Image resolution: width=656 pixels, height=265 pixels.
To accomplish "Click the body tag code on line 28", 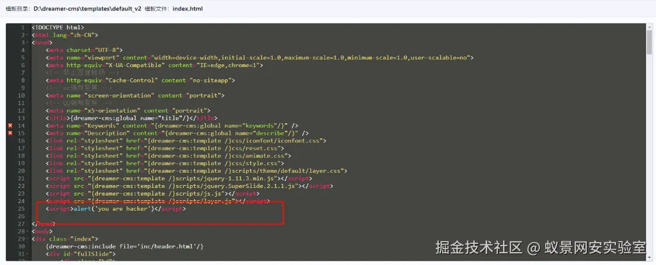I will (42, 231).
